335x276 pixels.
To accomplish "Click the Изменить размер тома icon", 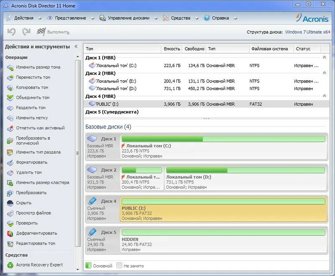I will (x=10, y=67).
